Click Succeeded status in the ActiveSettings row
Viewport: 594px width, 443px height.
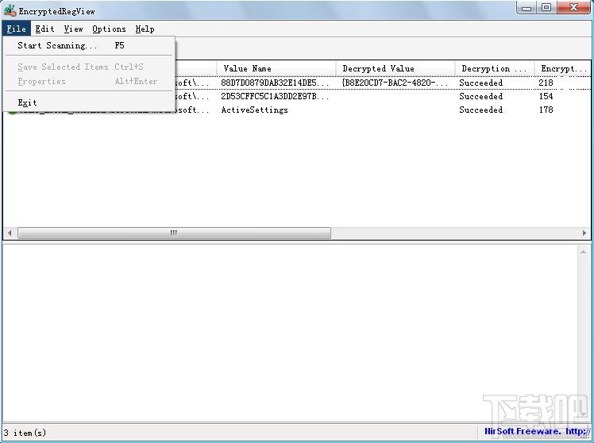point(480,110)
